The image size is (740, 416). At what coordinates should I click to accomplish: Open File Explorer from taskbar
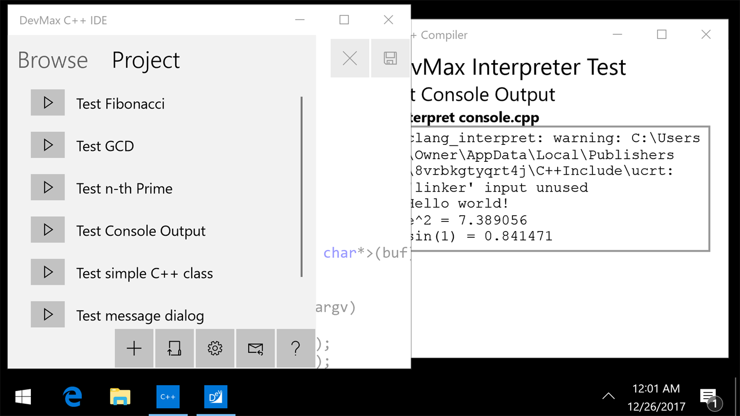tap(120, 396)
